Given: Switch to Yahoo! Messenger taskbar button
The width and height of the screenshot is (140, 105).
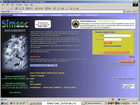Looking at the screenshot, I should click(x=36, y=103).
